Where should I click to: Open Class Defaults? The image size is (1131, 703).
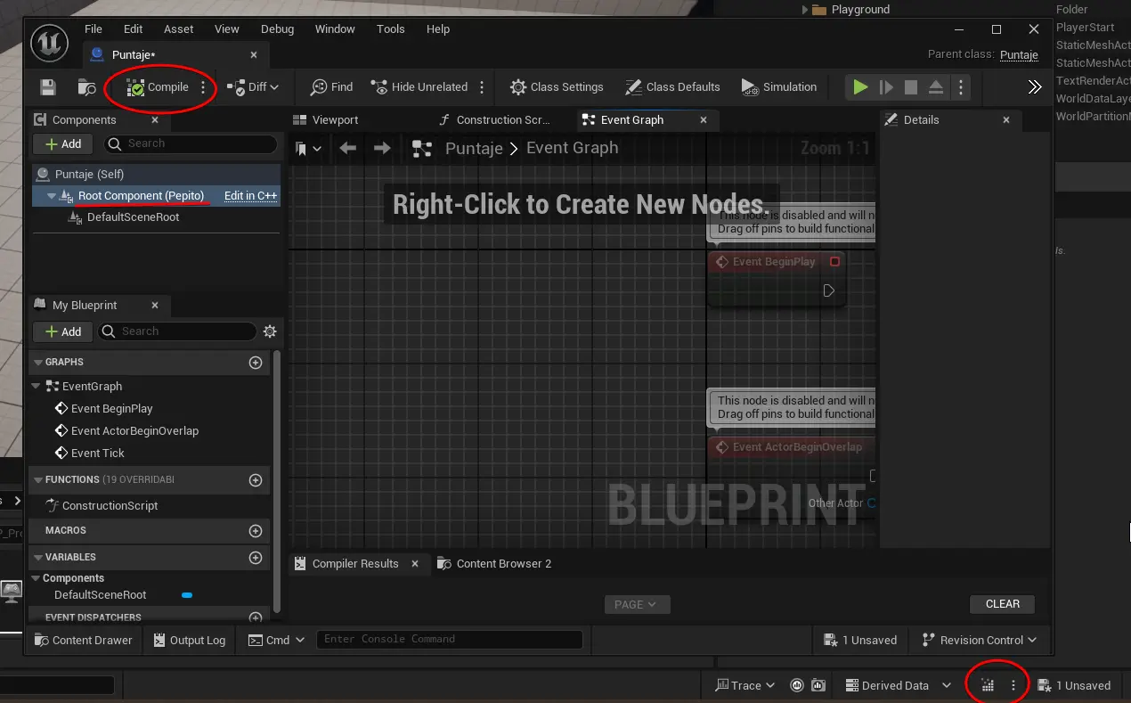click(x=672, y=87)
